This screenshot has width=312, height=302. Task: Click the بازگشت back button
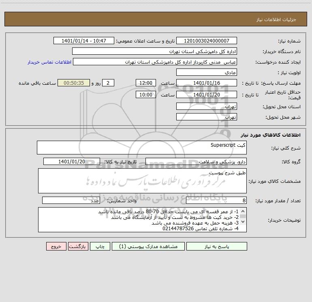point(78,246)
